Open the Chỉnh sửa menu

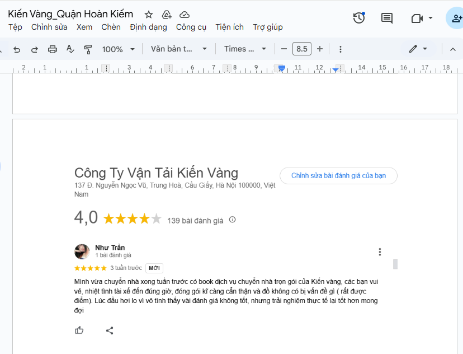(49, 27)
